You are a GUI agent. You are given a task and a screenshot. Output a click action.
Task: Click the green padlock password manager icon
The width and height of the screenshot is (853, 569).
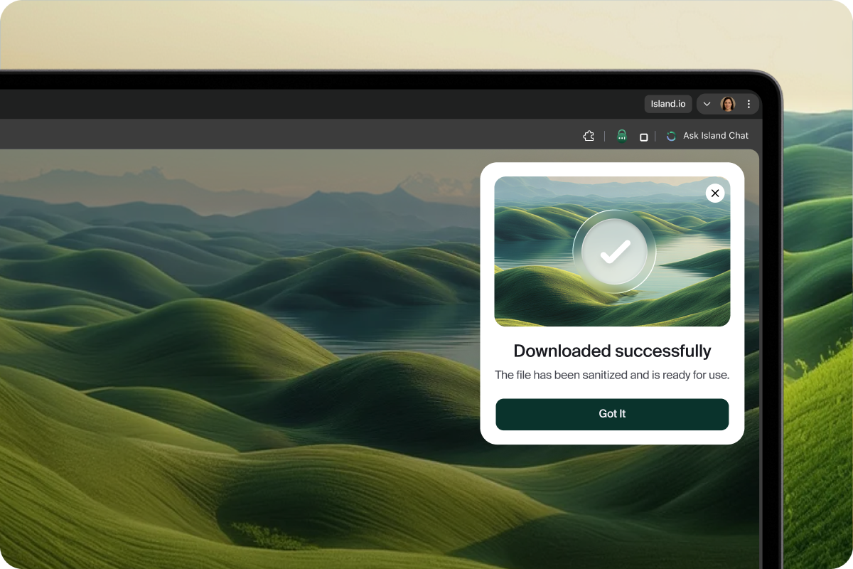[622, 136]
